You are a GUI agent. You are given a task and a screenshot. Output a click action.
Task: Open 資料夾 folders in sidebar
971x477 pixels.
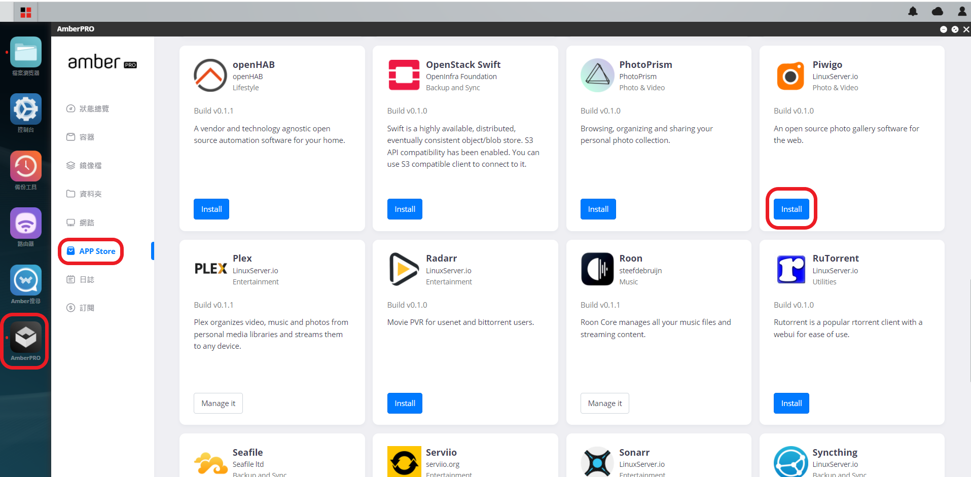(x=84, y=194)
